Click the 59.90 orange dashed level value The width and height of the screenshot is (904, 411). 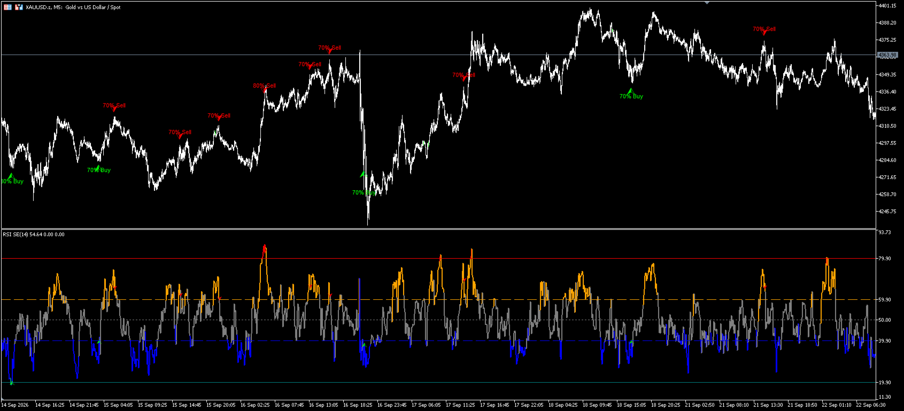pyautogui.click(x=885, y=300)
